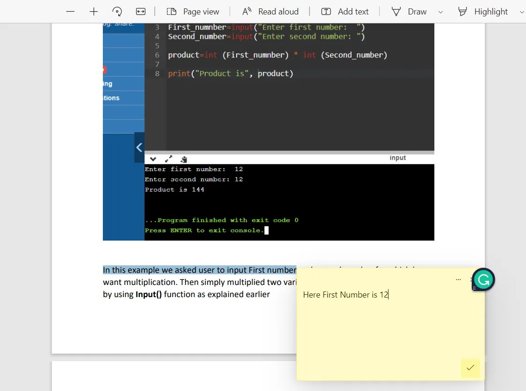Open the Grammarly assistant icon
This screenshot has height=391, width=526.
pyautogui.click(x=483, y=279)
